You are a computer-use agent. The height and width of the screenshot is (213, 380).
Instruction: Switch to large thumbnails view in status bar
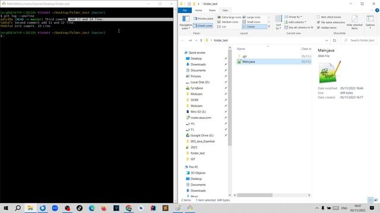click(x=376, y=200)
